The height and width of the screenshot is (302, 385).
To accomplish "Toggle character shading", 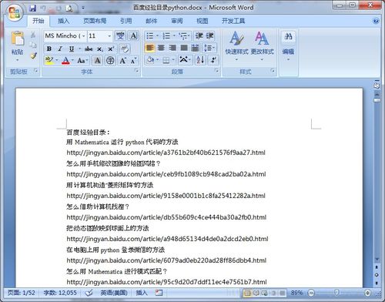I will pyautogui.click(x=98, y=61).
